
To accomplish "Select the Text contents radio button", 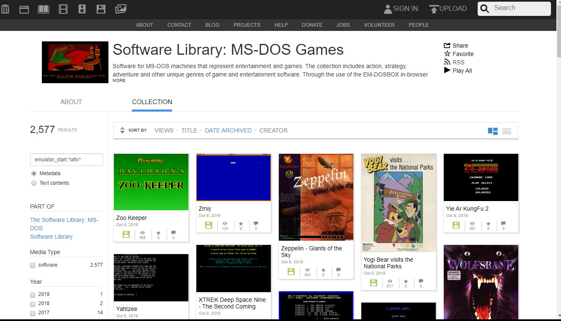I will click(34, 183).
